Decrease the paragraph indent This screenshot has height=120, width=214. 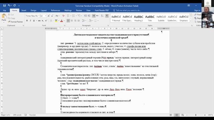[x=86, y=16]
